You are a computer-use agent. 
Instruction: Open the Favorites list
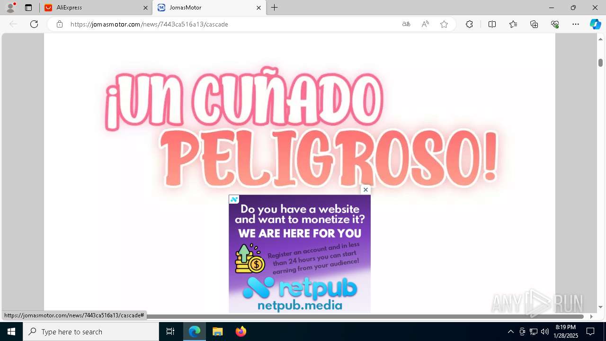(513, 24)
